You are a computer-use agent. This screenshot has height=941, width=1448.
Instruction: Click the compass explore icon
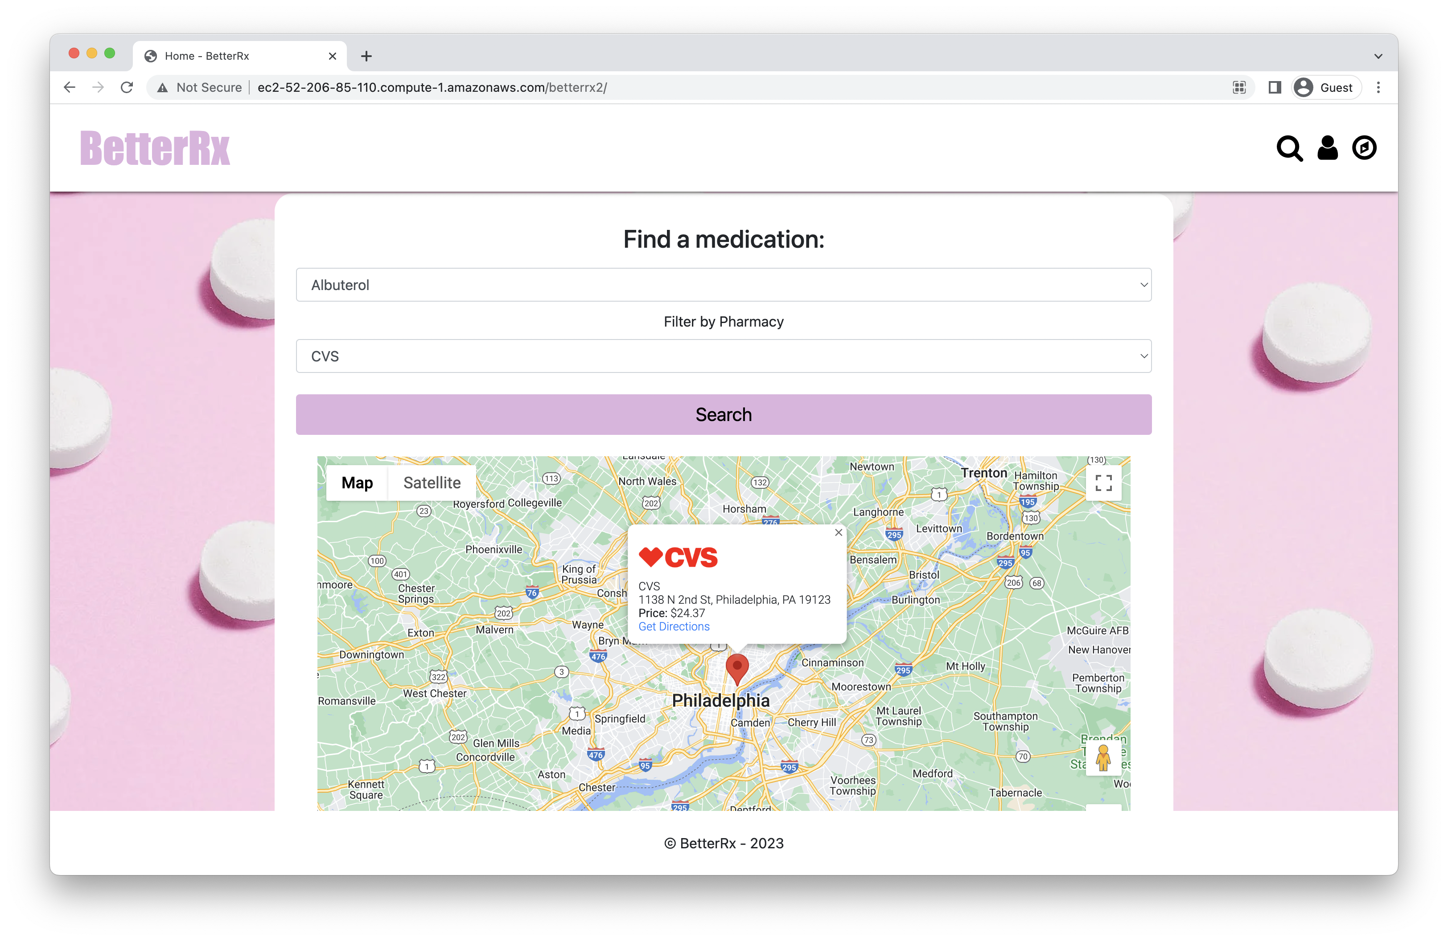point(1363,148)
